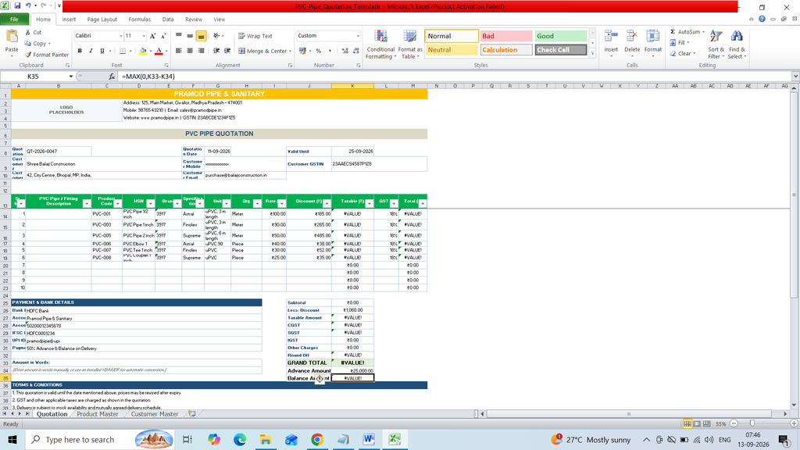Open the Insert ribbon tab
Screen dimensions: 800x450
click(x=69, y=20)
